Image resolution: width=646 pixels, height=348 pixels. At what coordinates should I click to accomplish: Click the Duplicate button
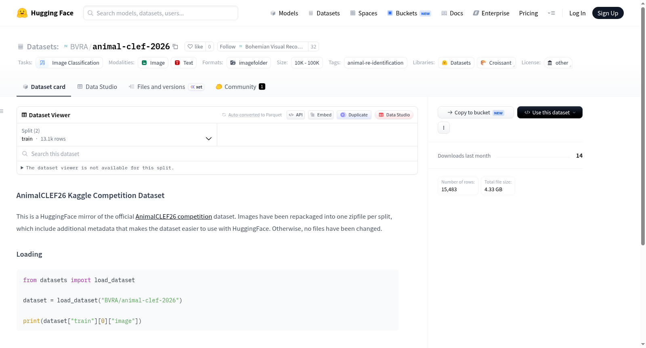pos(354,115)
